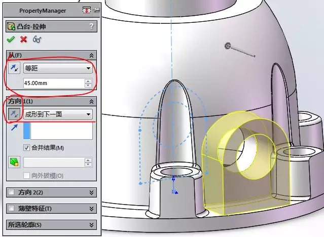Image resolution: width=324 pixels, height=237 pixels.
Task: Enable 方向 2 checkbox
Action: pos(11,192)
